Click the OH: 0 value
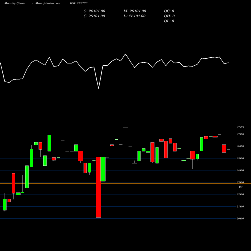Screen dimensions: 251x251 (x=169, y=16)
